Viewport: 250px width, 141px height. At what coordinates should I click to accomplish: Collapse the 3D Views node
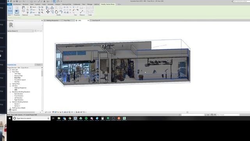pos(11,86)
